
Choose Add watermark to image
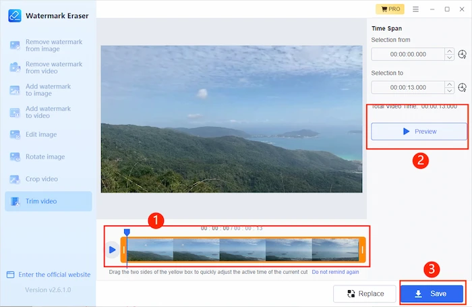[47, 90]
